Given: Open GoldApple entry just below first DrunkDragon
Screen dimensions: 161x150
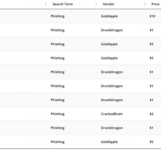Looking at the screenshot, I should (109, 44).
